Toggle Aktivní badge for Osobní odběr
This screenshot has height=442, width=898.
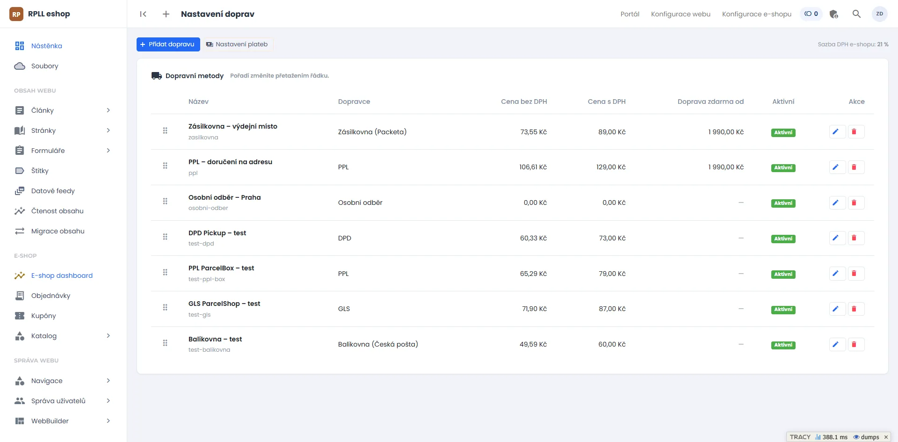pos(783,203)
